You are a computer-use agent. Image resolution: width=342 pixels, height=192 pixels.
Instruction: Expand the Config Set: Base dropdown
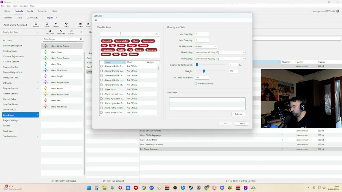click(x=21, y=32)
